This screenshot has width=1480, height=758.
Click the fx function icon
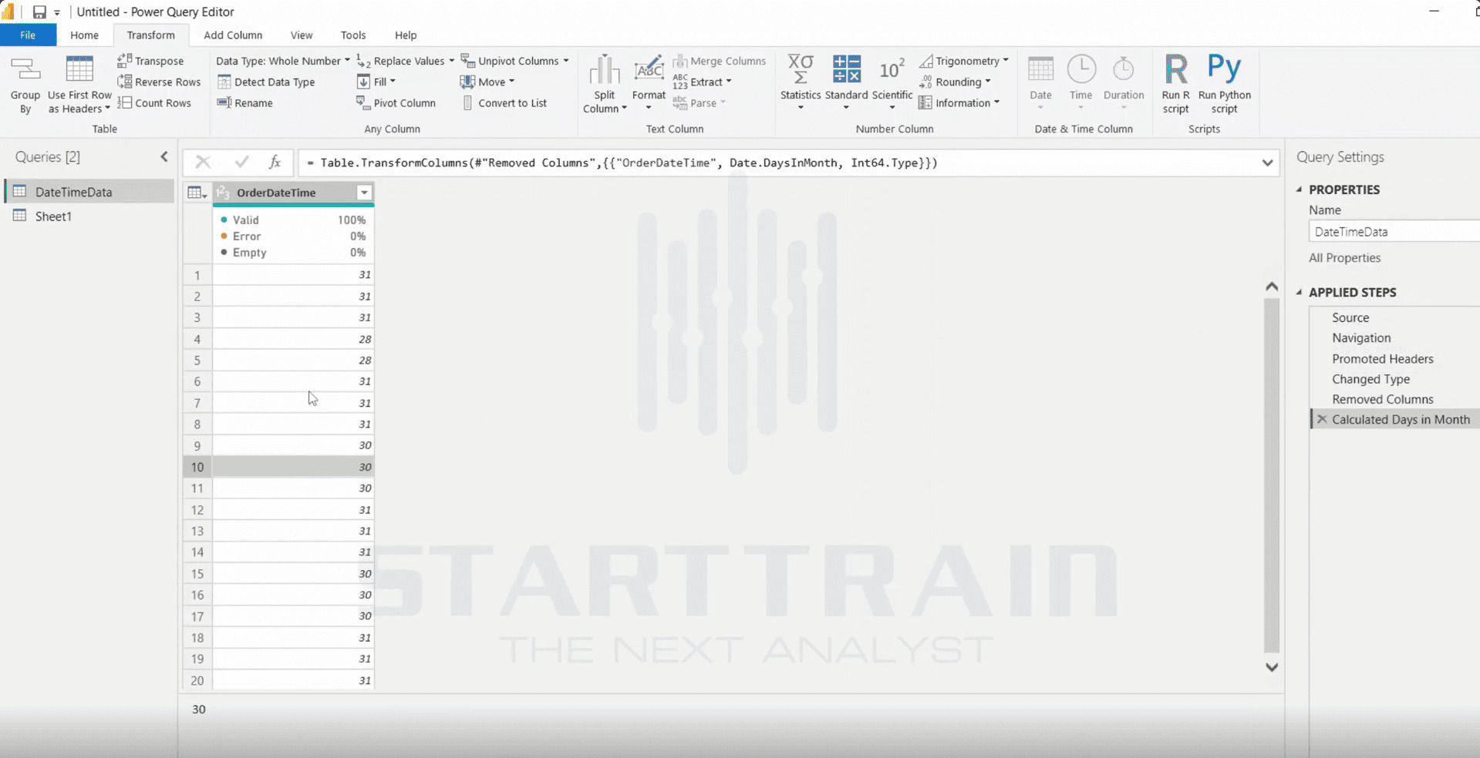click(275, 162)
